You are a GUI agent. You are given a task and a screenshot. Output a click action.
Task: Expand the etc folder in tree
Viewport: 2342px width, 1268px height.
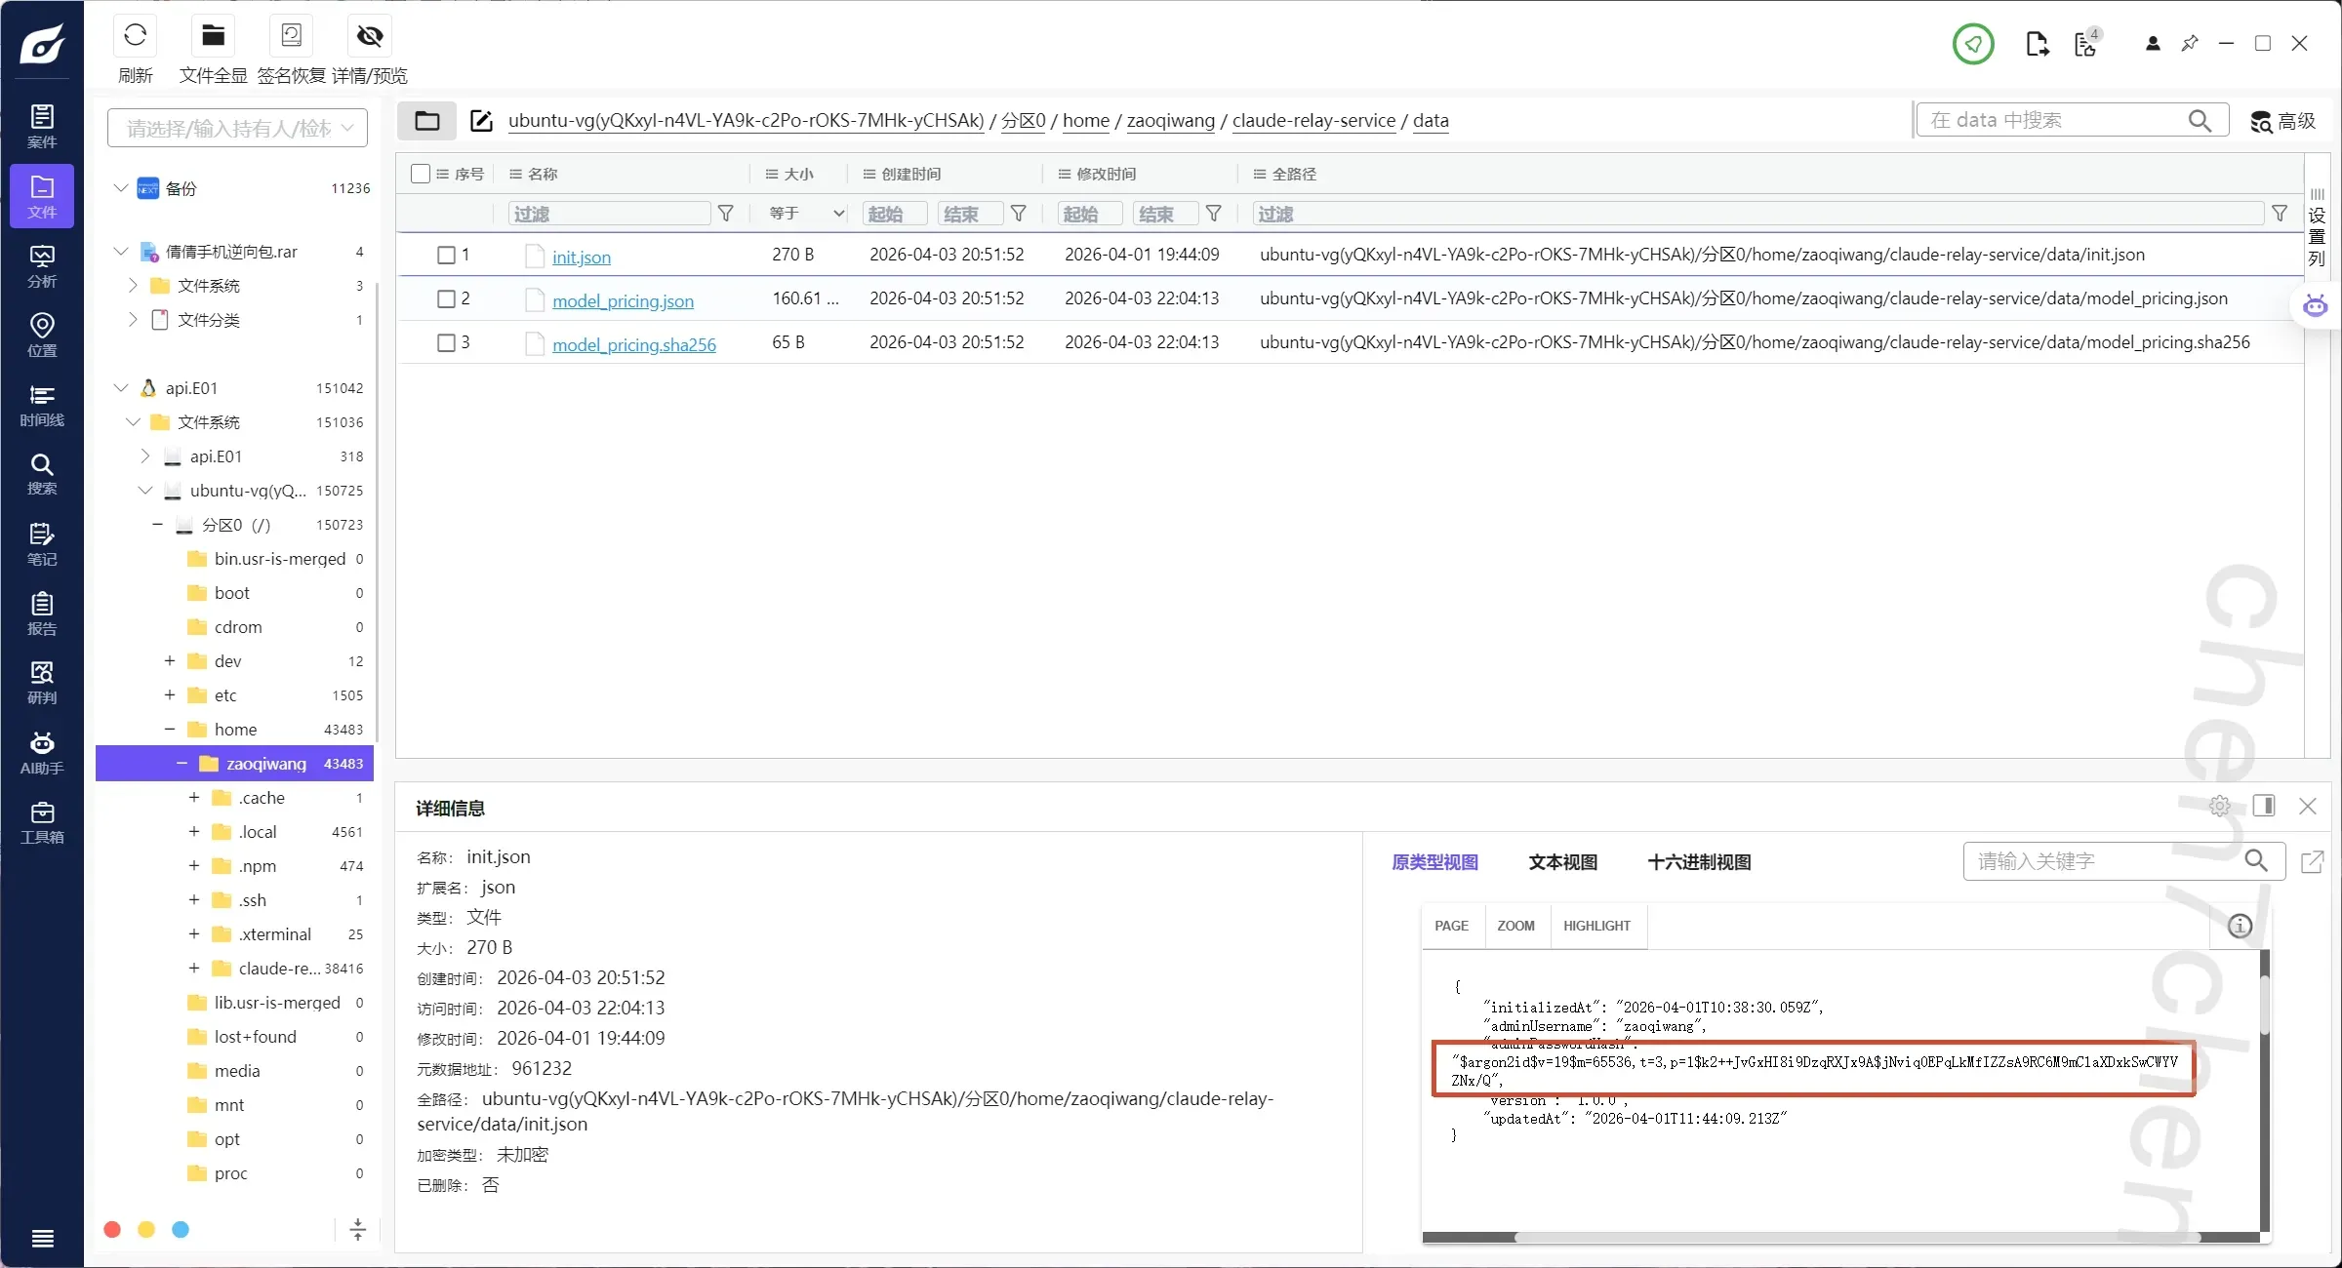click(x=170, y=694)
